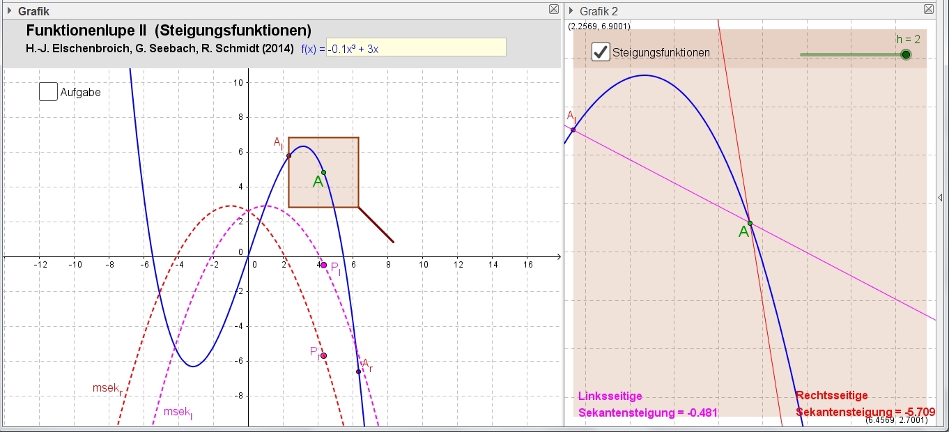The width and height of the screenshot is (949, 432).
Task: Click the h slider handle
Action: point(906,54)
